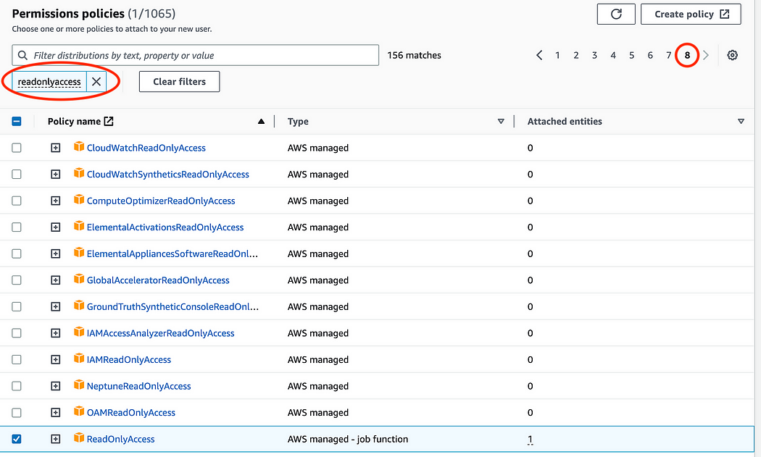The width and height of the screenshot is (761, 457).
Task: Click the external link icon beside Policy name
Action: click(x=109, y=121)
